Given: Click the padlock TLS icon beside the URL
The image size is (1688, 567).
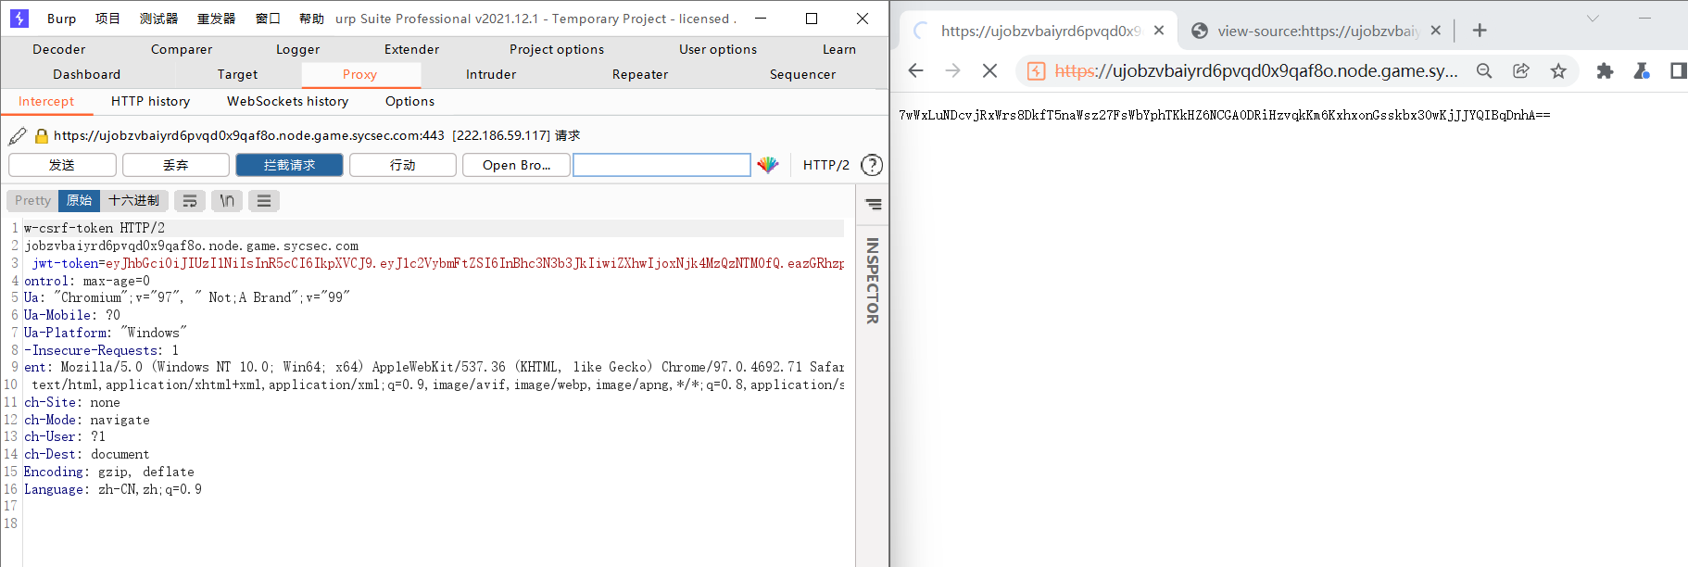Looking at the screenshot, I should click(x=41, y=136).
